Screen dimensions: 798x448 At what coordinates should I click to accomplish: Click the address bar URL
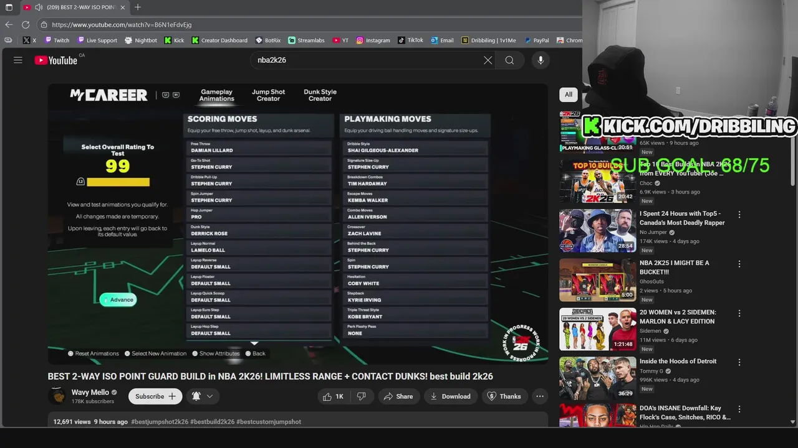pyautogui.click(x=122, y=24)
